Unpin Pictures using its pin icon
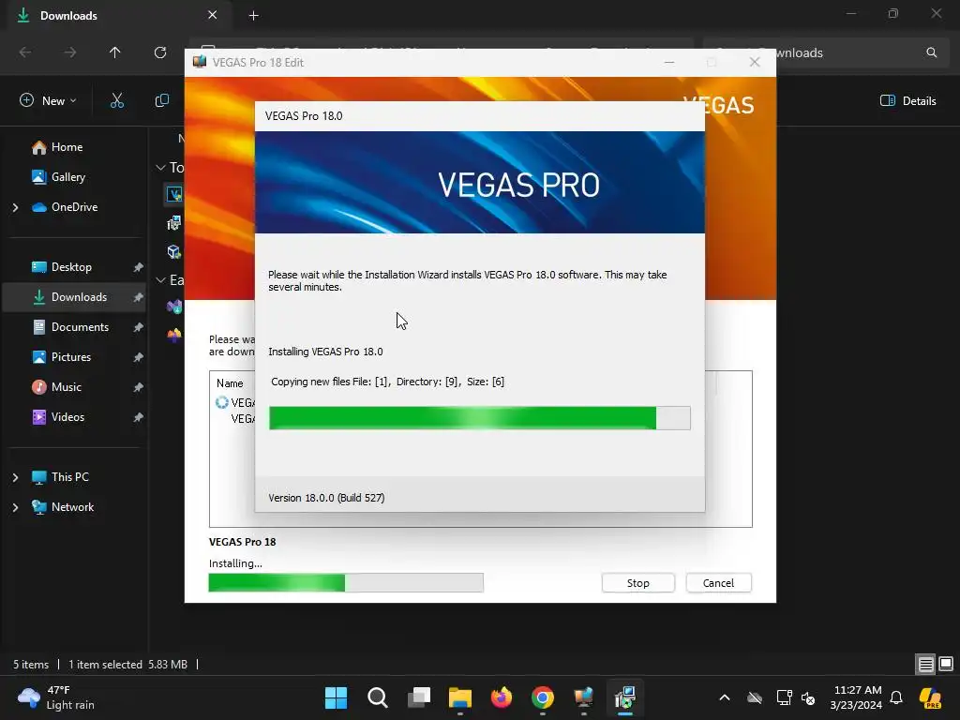Image resolution: width=960 pixels, height=720 pixels. (x=139, y=357)
